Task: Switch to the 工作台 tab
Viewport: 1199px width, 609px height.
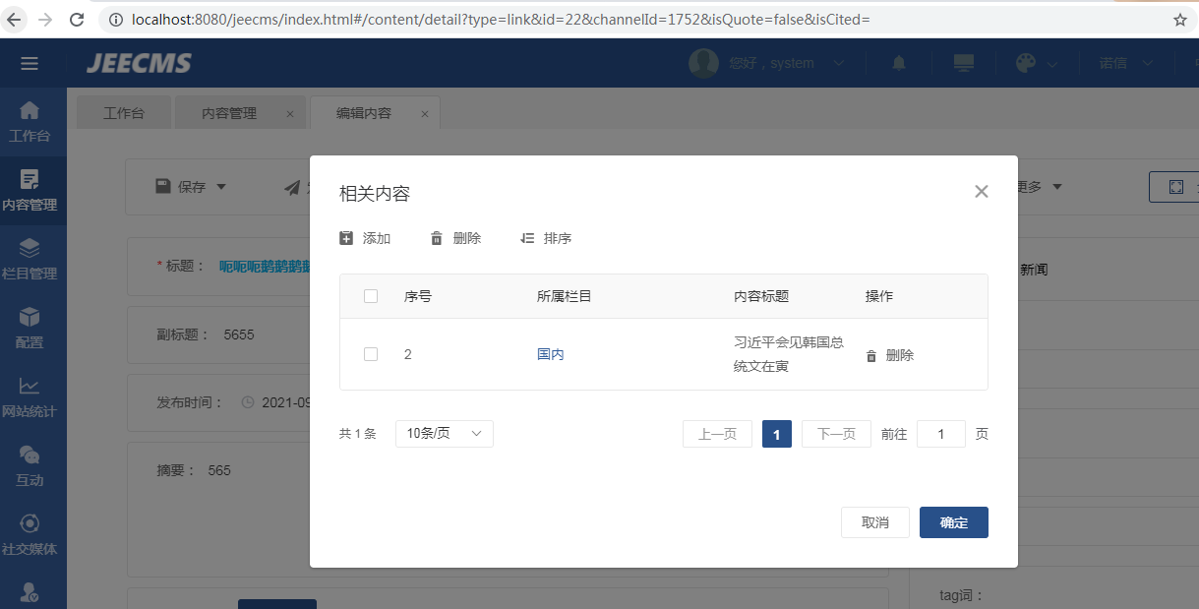Action: click(x=124, y=113)
